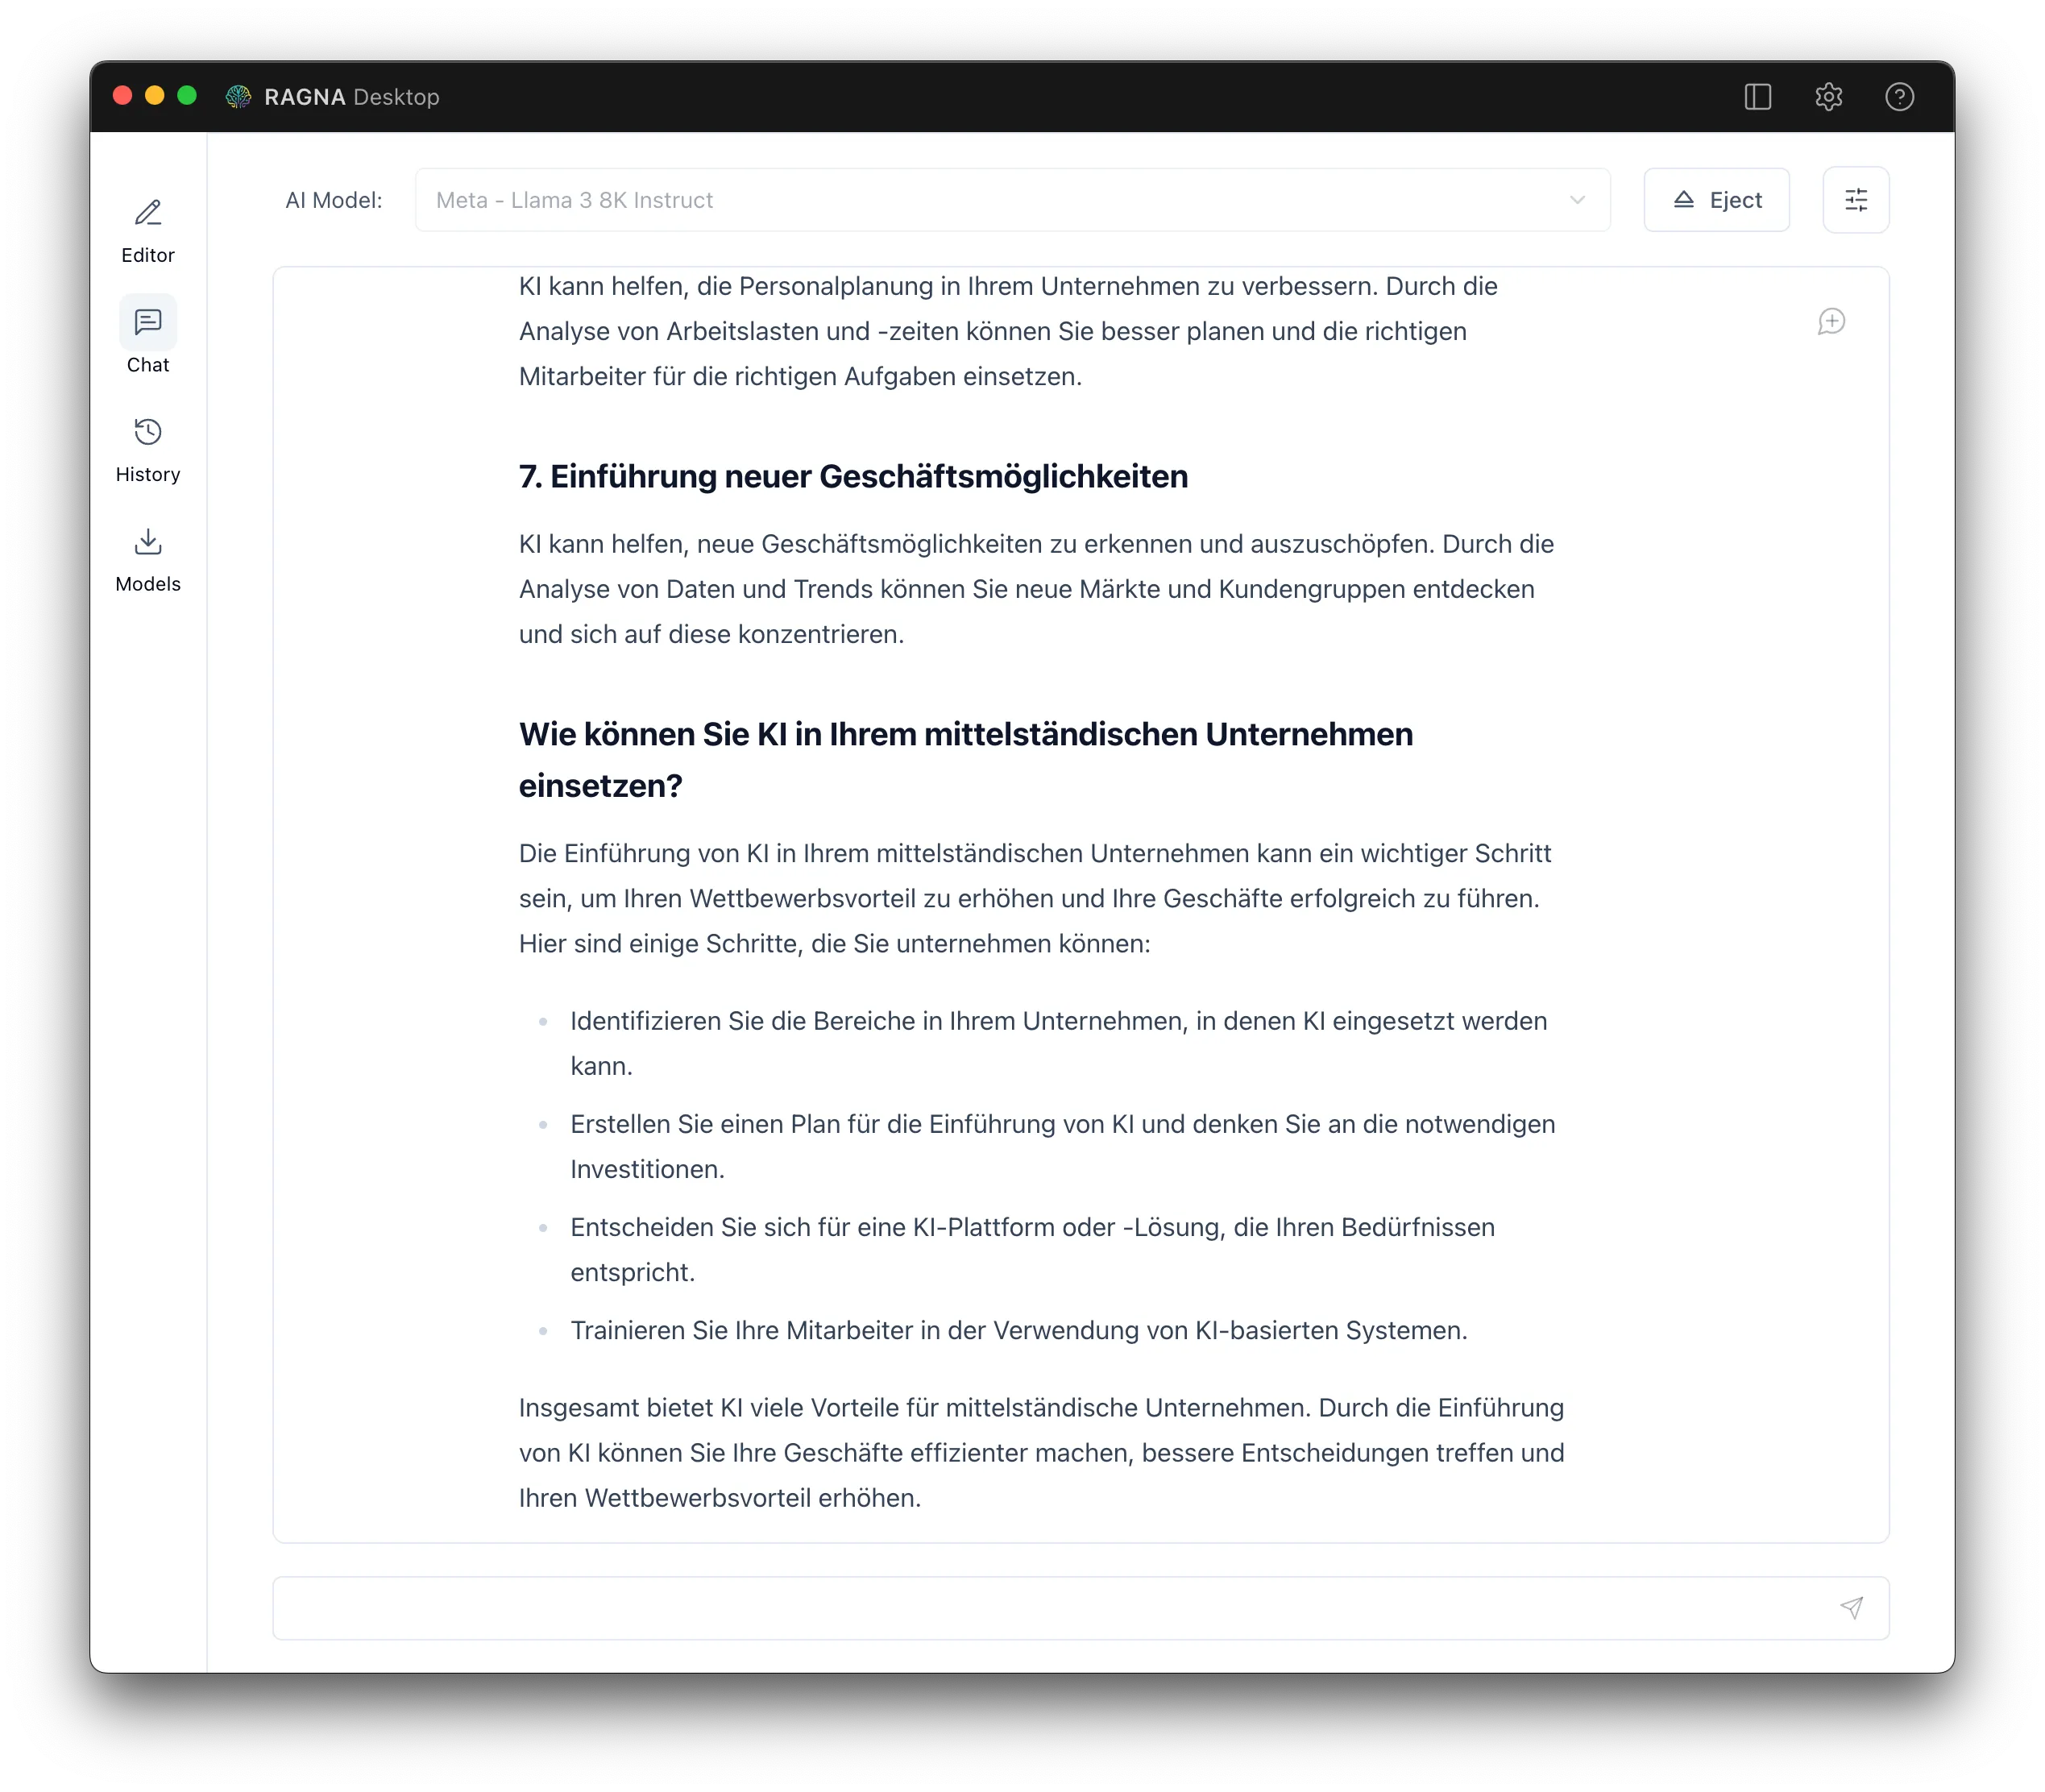The width and height of the screenshot is (2045, 1792).
Task: Open the Models download section
Action: point(148,542)
